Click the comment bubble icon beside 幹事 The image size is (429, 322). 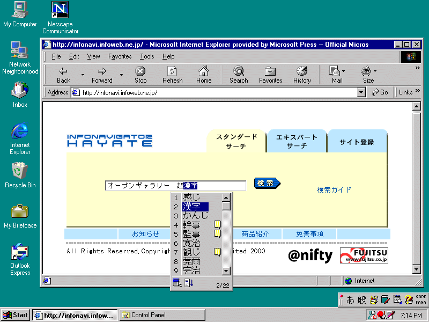click(218, 225)
